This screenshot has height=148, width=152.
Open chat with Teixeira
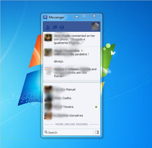tap(72, 107)
